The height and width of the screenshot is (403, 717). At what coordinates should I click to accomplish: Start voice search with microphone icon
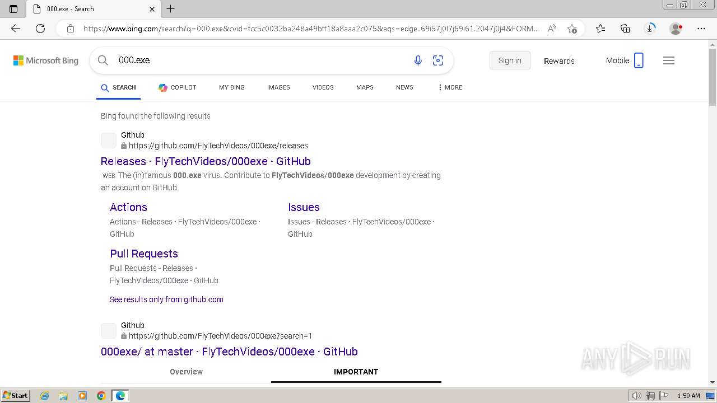[418, 60]
